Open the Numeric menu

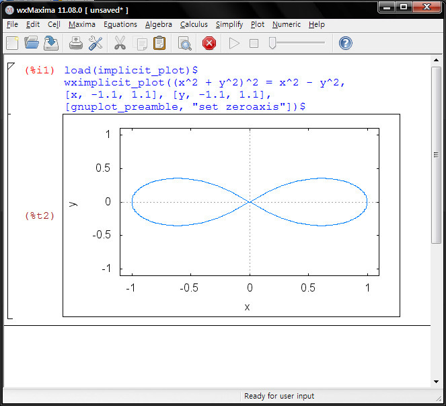[x=287, y=24]
